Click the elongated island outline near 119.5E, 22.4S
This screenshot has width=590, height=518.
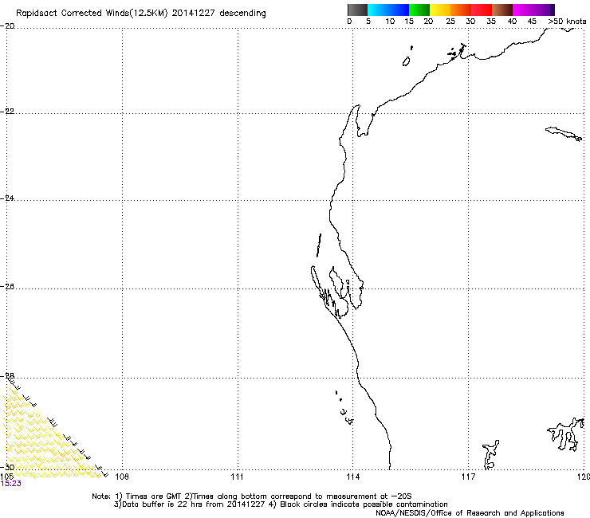563,134
